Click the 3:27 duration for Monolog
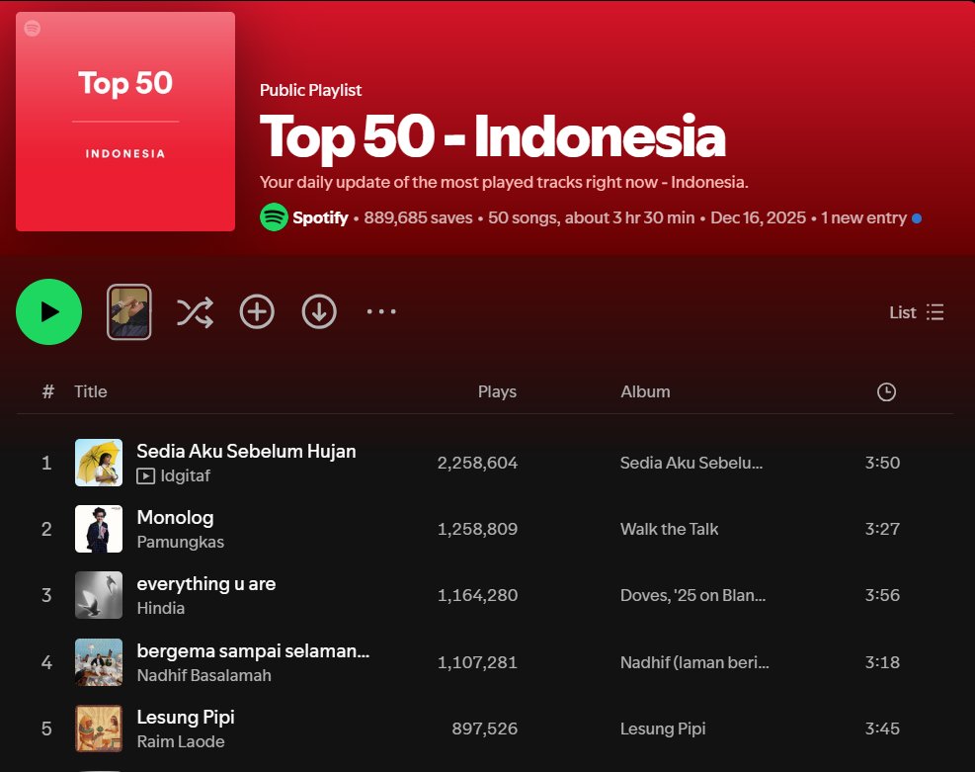This screenshot has width=975, height=772. click(x=882, y=529)
